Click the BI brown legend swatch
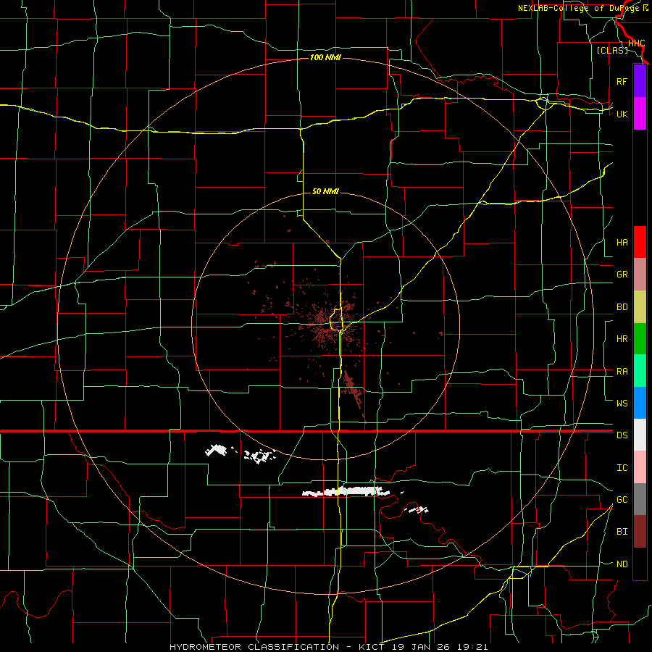This screenshot has width=652, height=652. 640,532
